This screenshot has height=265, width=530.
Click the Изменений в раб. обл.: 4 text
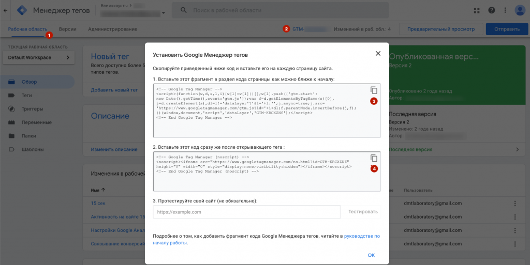pos(362,29)
